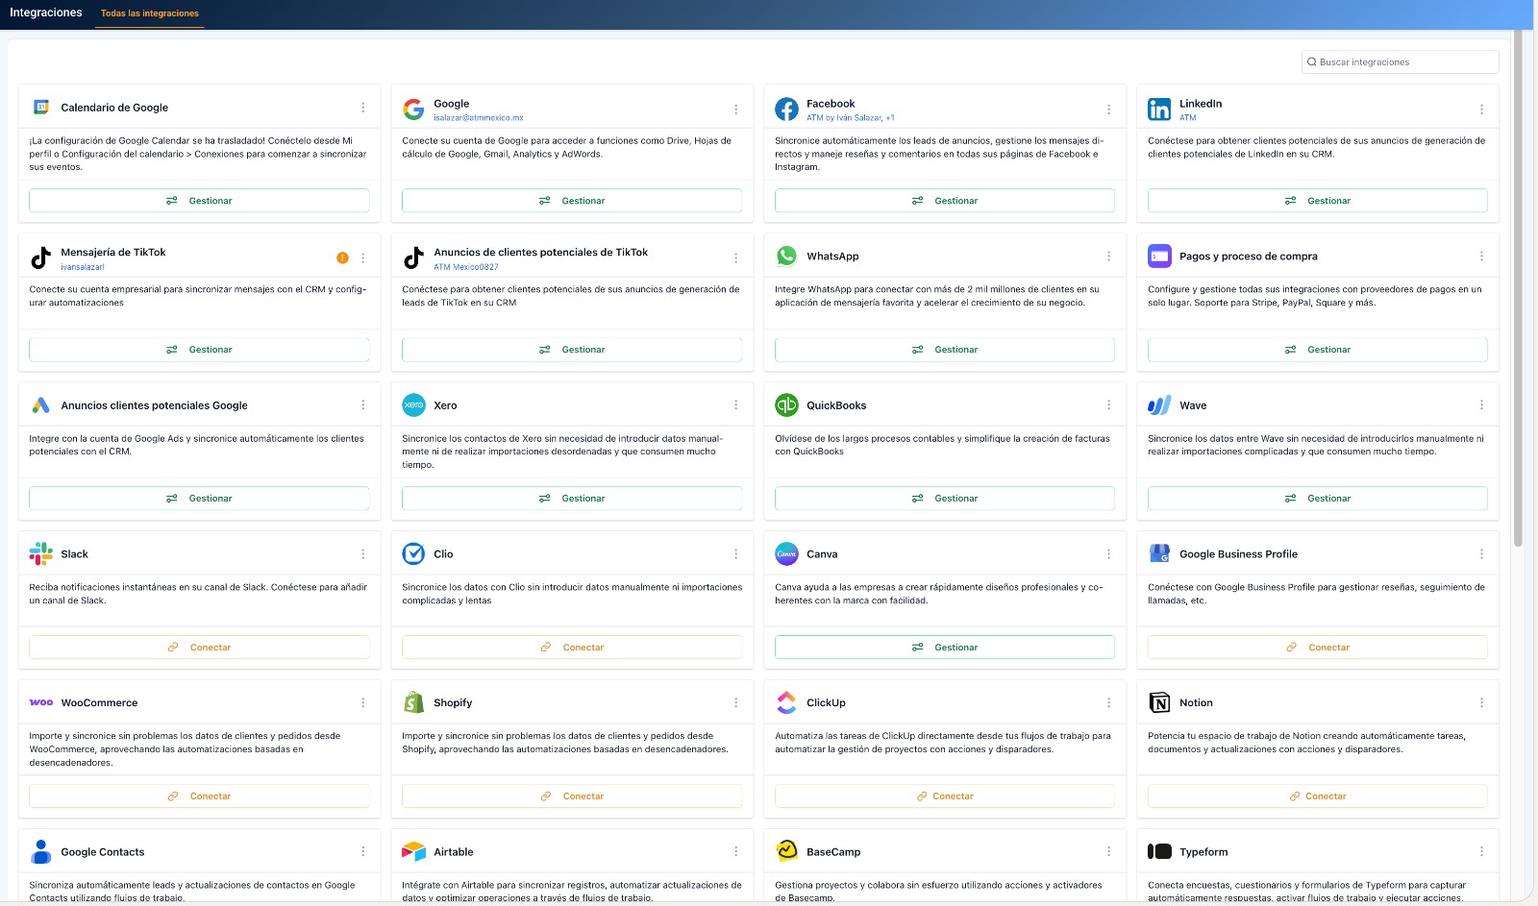The image size is (1538, 906).
Task: Click the Google Business Profile logo icon
Action: [x=1159, y=553]
